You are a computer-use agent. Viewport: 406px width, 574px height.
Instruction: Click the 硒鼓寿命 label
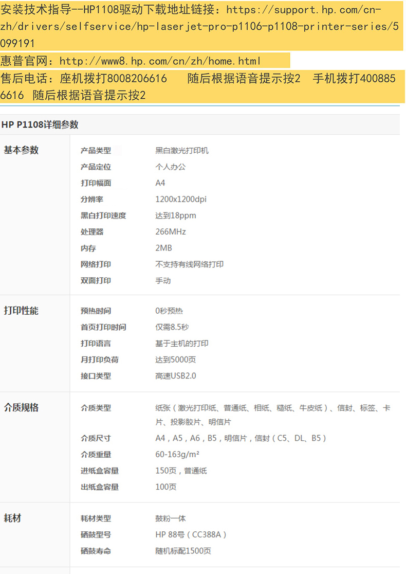coord(96,551)
